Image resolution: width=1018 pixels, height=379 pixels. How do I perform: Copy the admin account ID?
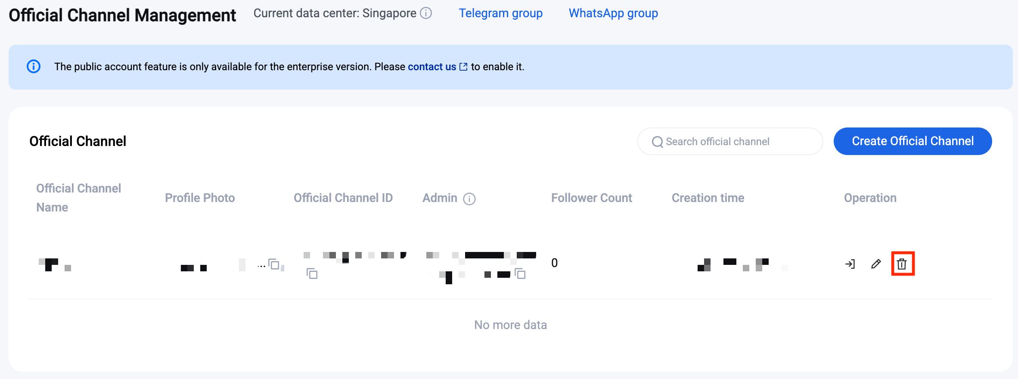point(520,273)
